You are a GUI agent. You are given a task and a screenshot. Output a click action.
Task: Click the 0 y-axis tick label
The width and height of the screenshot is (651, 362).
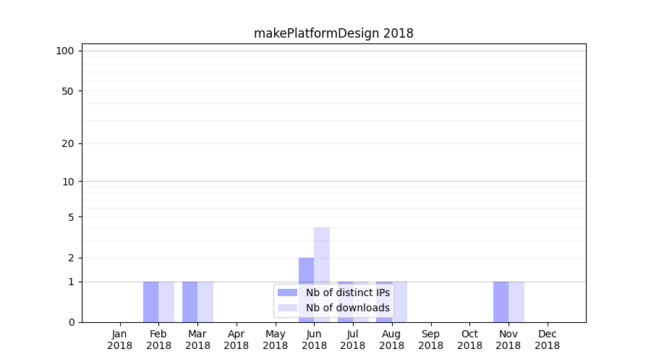point(71,322)
